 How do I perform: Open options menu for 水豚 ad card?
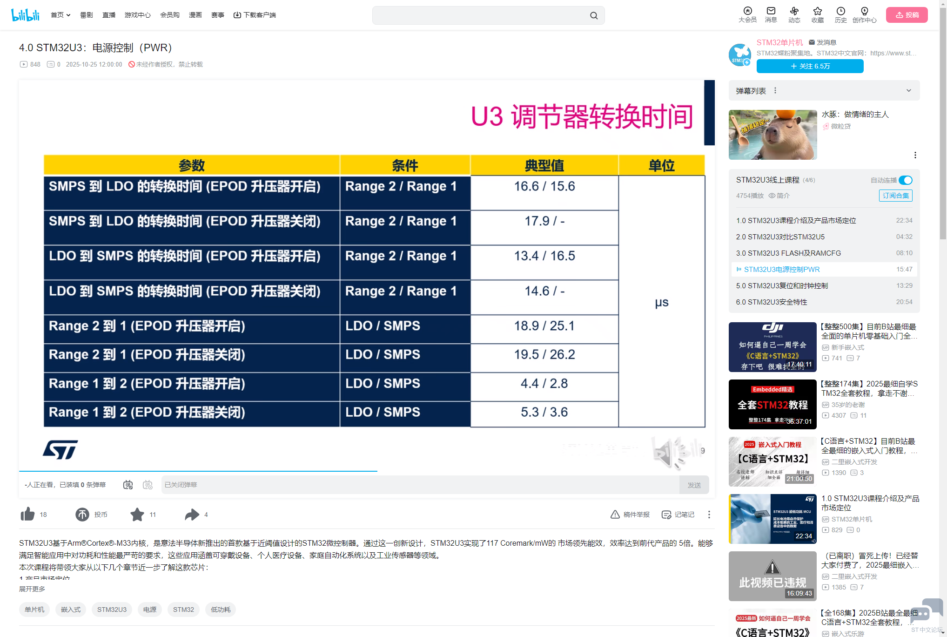pos(915,155)
